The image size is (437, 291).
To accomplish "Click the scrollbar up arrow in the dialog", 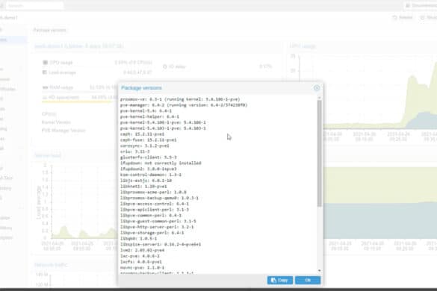I will pyautogui.click(x=320, y=98).
